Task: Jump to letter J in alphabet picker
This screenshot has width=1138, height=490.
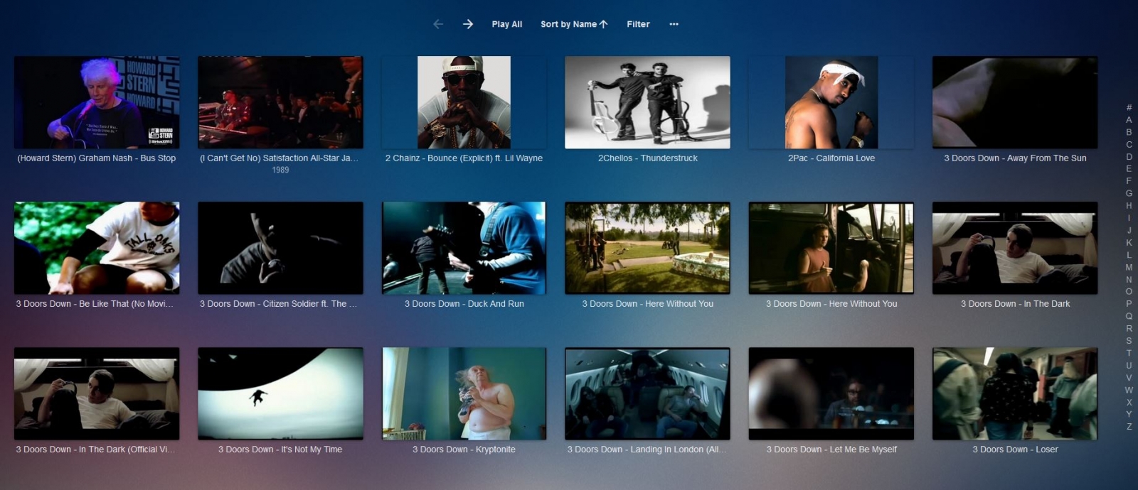Action: tap(1129, 230)
